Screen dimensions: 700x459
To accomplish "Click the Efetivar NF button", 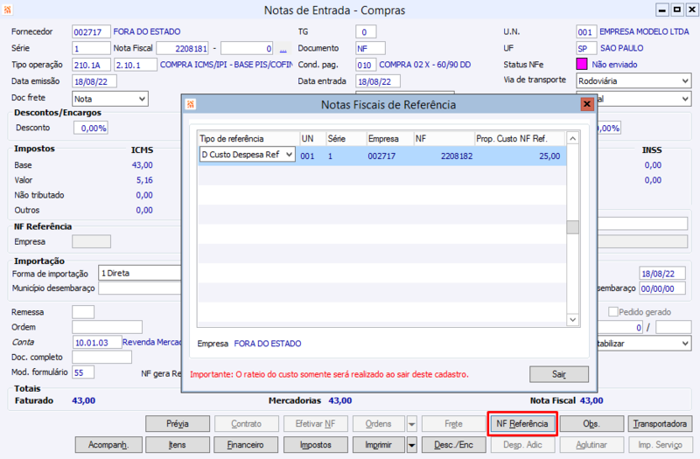I will click(315, 424).
